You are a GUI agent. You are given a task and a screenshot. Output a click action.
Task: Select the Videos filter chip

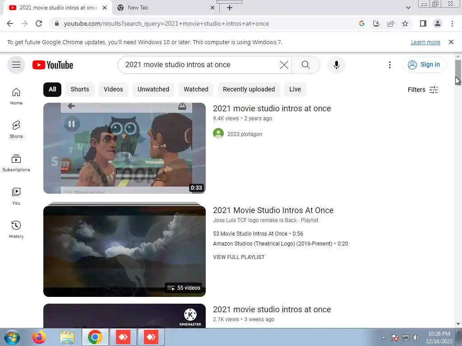tap(113, 90)
